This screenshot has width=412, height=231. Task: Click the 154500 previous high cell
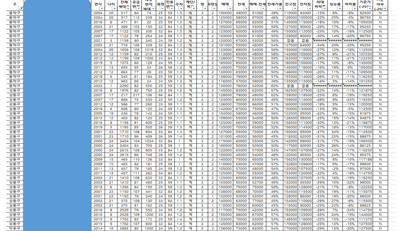[x=290, y=192]
